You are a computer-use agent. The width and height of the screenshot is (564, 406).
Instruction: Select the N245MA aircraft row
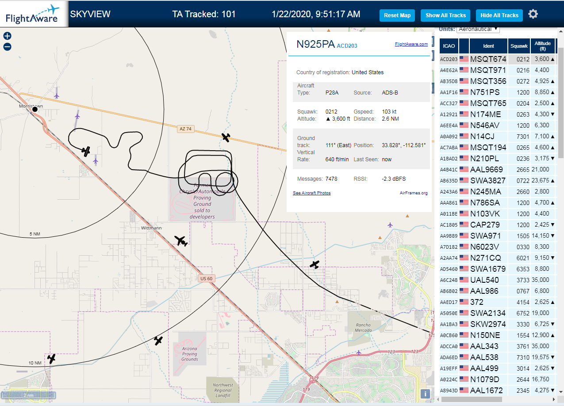pyautogui.click(x=498, y=191)
